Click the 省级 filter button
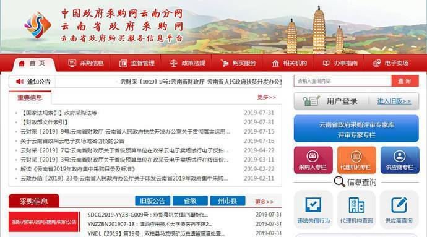Image resolution: width=427 pixels, height=237 pixels. coord(190,201)
